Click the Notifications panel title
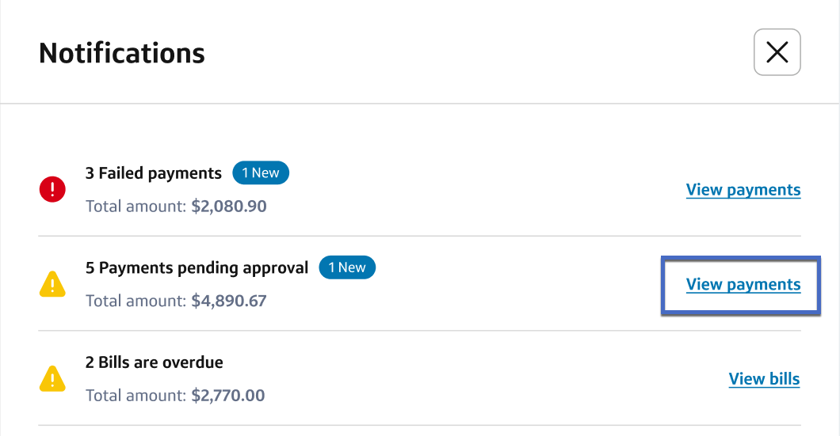The width and height of the screenshot is (840, 436). 122,53
